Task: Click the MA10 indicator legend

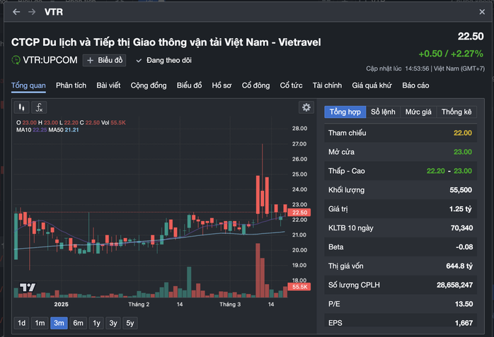Action: 32,130
